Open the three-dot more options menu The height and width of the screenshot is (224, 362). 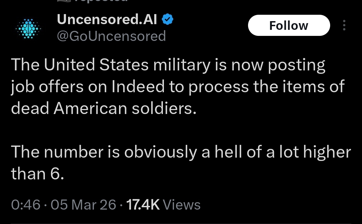pos(344,25)
